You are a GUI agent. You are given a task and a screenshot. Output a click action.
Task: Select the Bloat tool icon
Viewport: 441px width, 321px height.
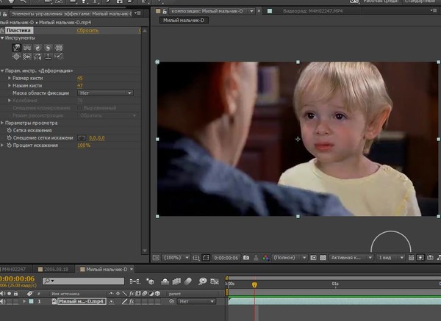point(17,57)
